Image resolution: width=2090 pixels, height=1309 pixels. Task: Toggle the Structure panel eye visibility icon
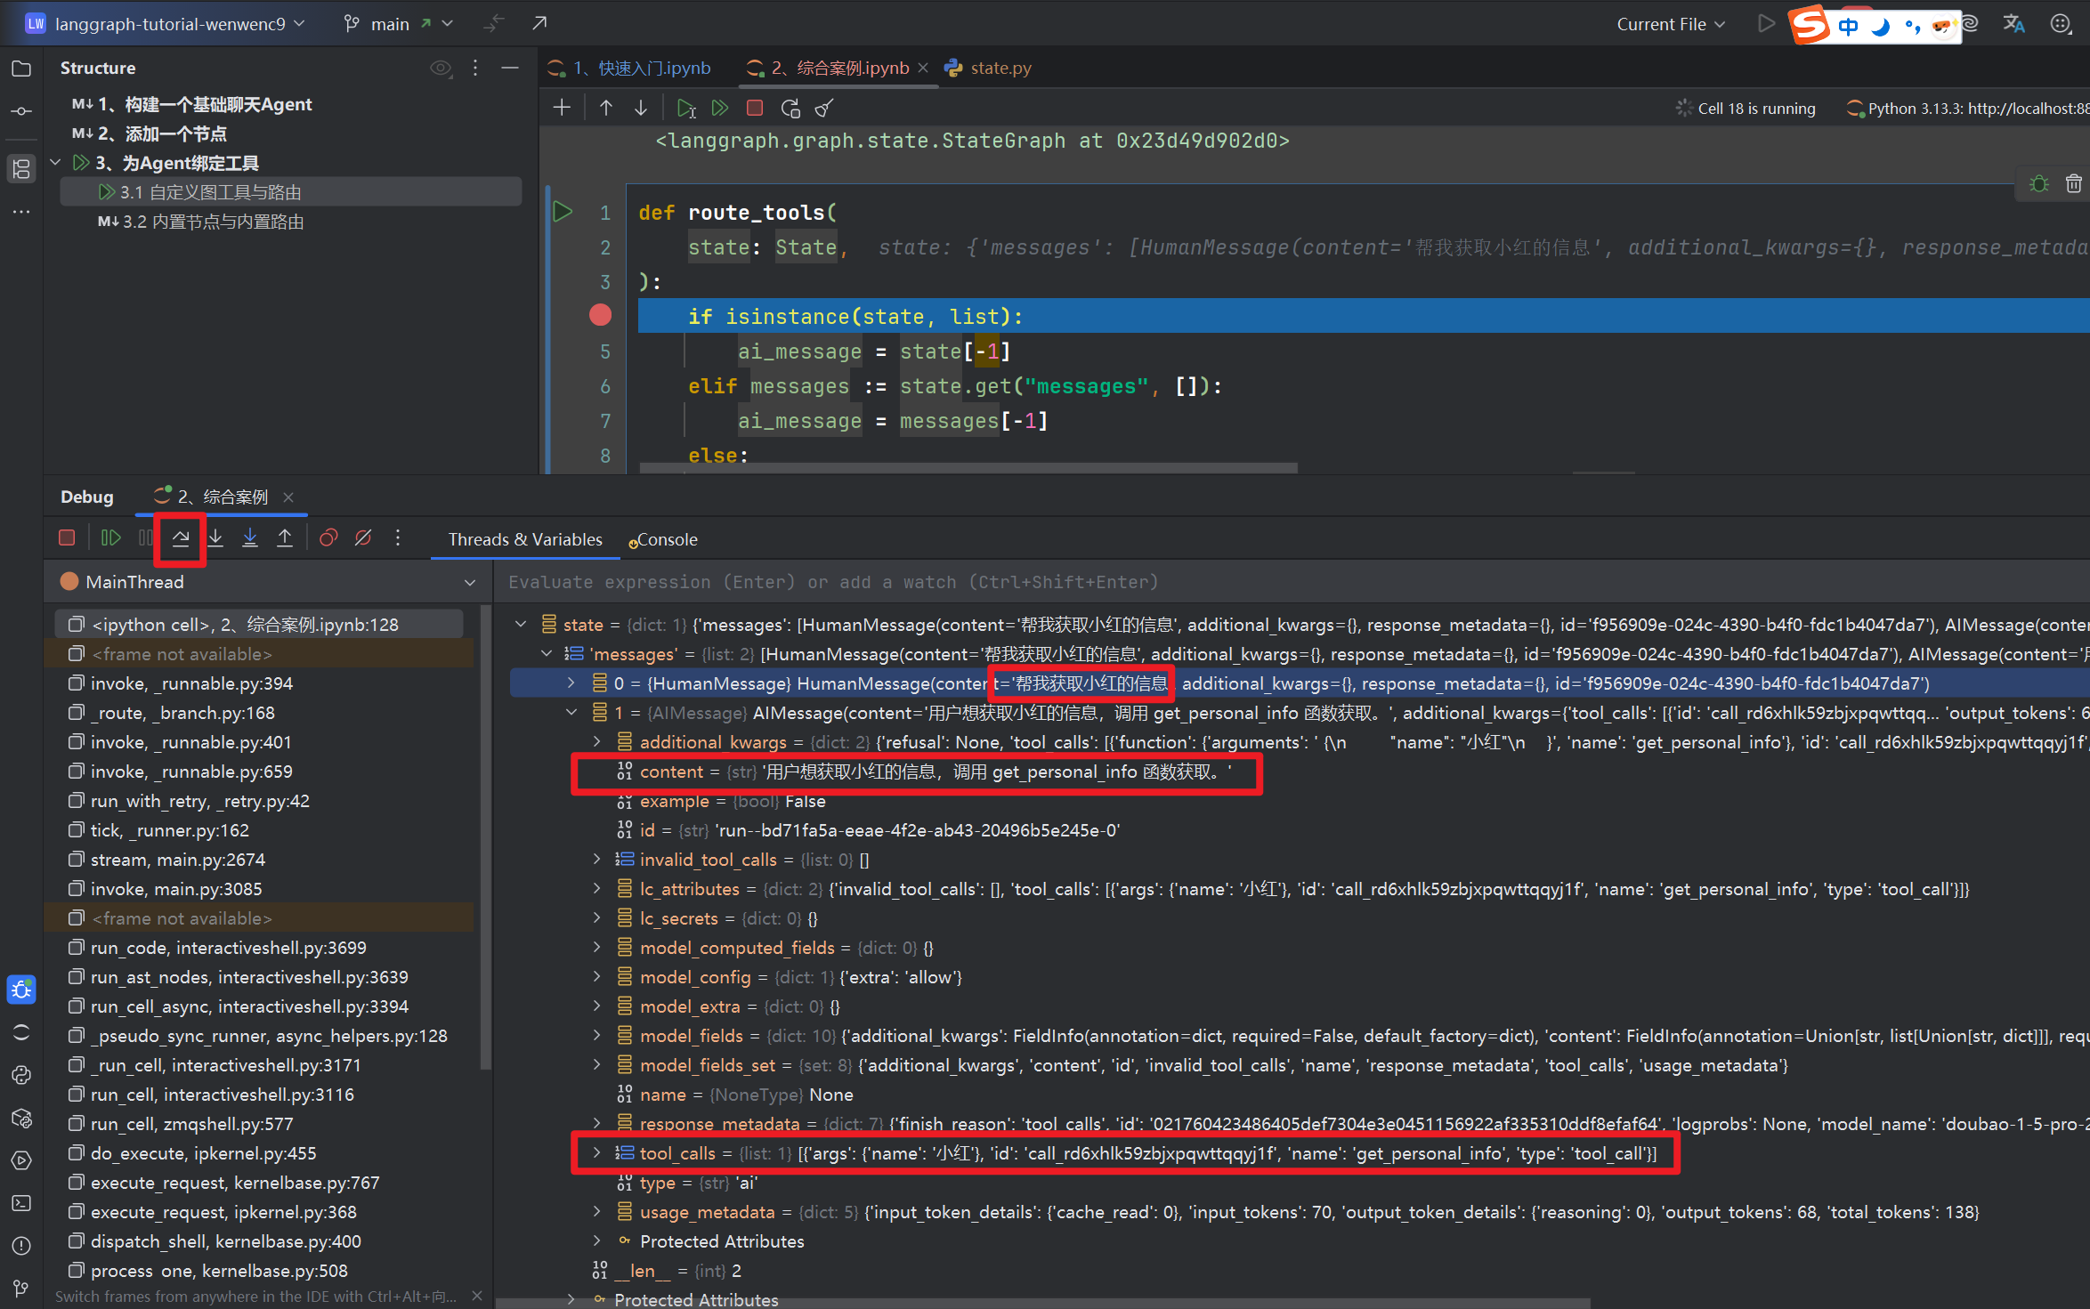[441, 69]
